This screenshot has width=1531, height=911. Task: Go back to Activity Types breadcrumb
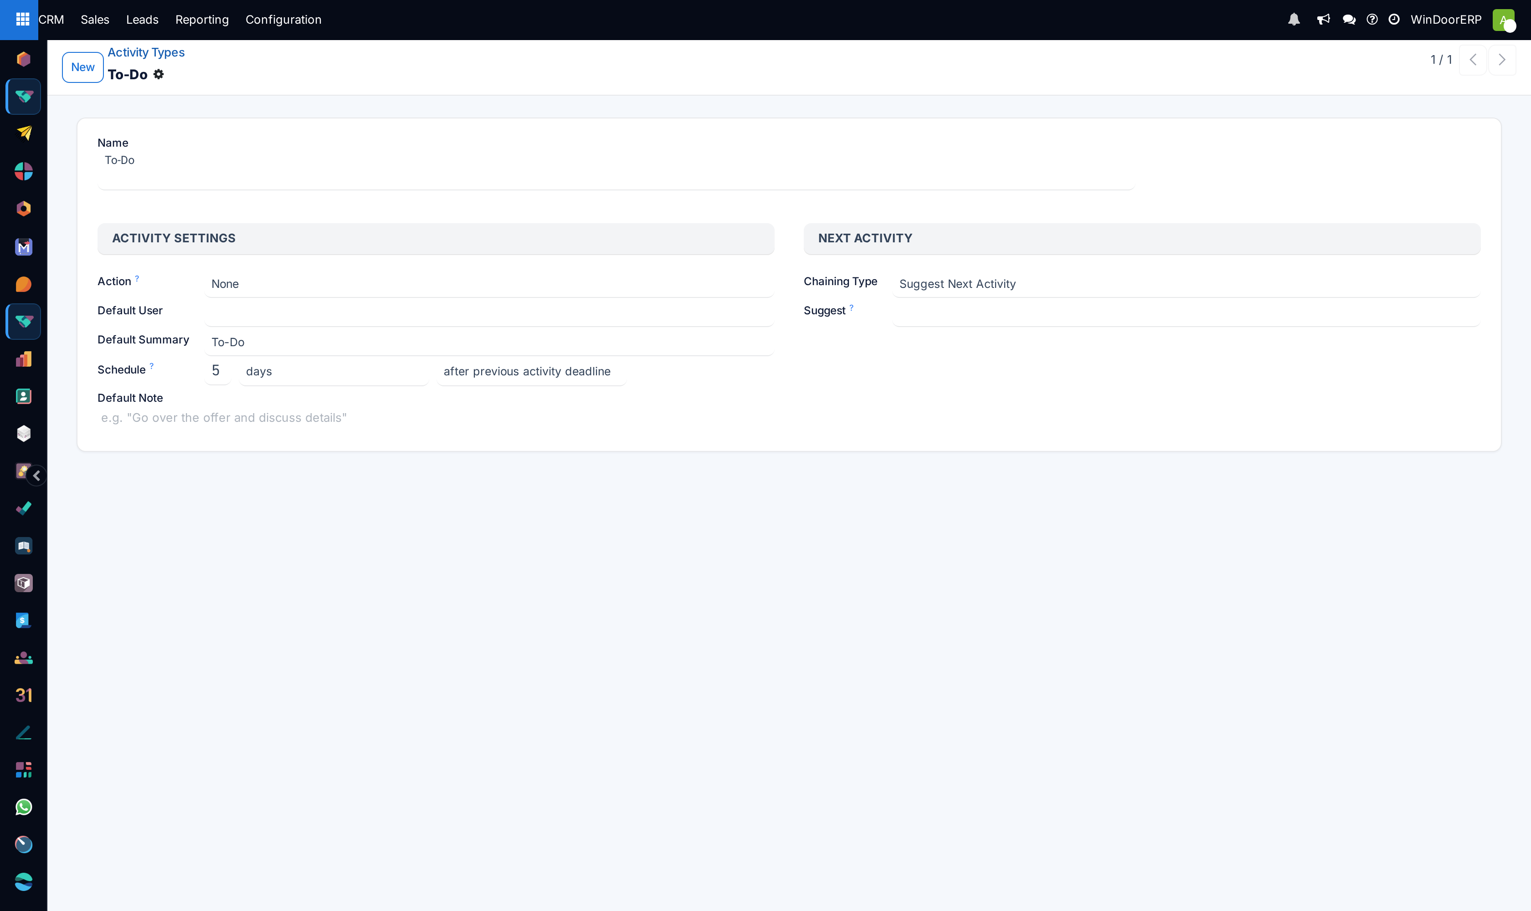tap(146, 53)
